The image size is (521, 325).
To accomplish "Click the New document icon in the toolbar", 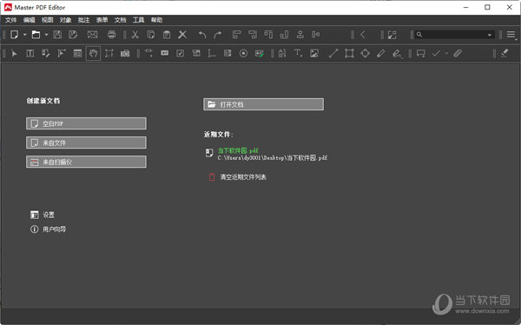I will click(14, 35).
